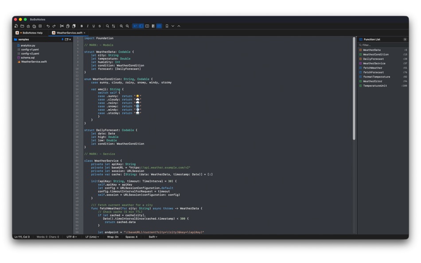
Task: Open the LF (Unix) line ending dropdown
Action: tap(93, 237)
